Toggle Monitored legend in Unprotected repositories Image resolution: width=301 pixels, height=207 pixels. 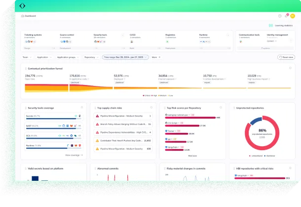click(269, 156)
